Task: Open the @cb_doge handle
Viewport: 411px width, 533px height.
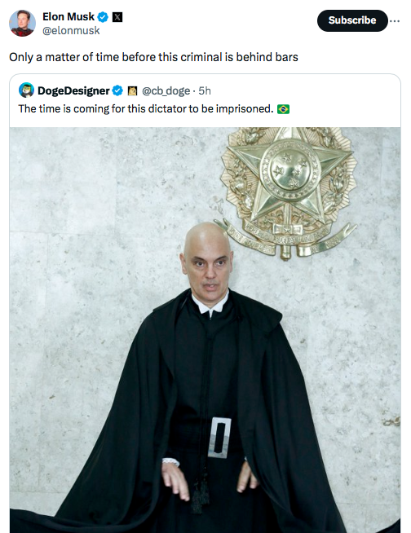Action: [x=166, y=90]
